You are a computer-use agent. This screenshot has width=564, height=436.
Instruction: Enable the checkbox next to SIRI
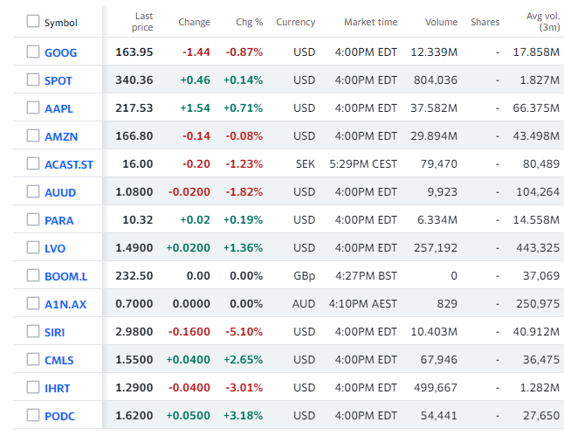tap(33, 332)
